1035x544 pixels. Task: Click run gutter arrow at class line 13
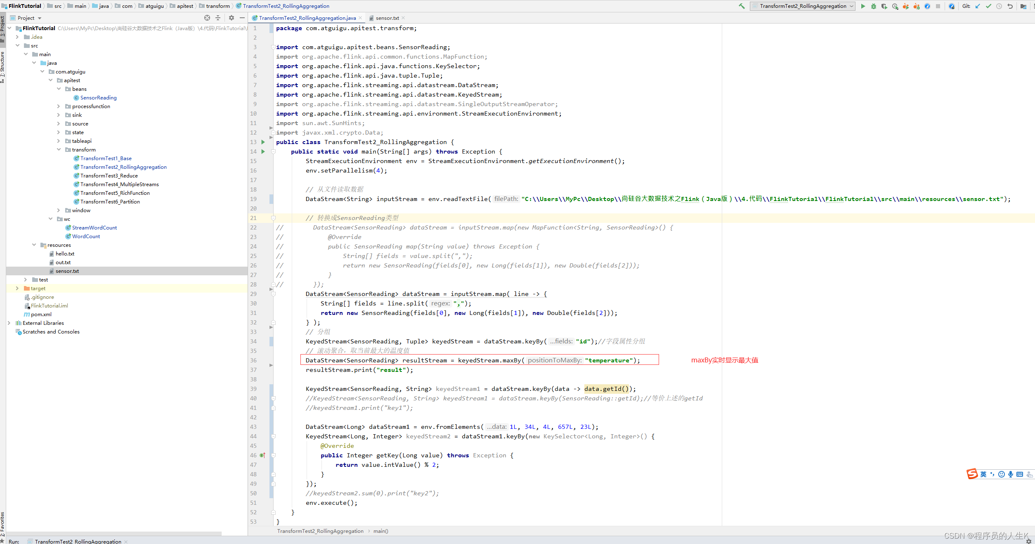[263, 142]
